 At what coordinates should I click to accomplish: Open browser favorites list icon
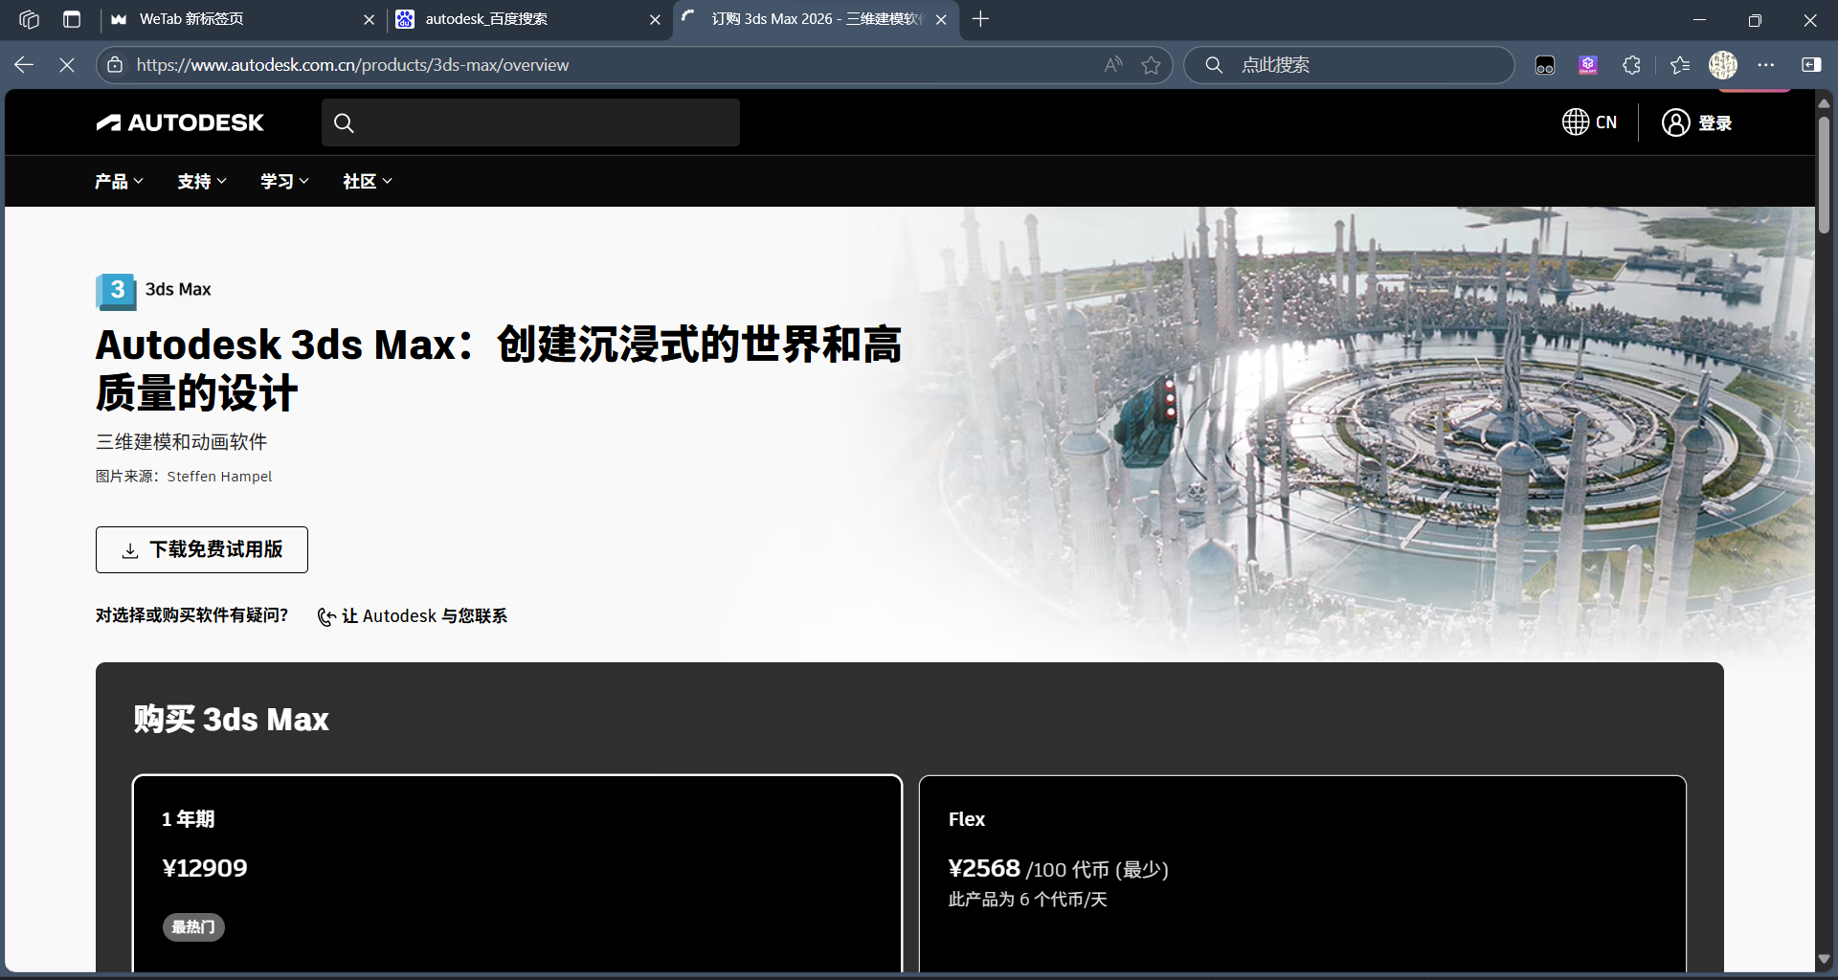(x=1679, y=64)
